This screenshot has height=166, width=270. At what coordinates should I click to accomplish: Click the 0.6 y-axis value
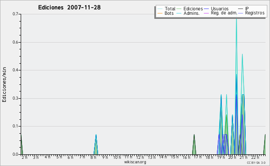(x=15, y=42)
